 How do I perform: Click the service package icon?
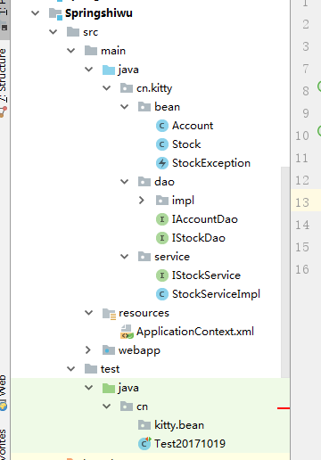point(144,257)
